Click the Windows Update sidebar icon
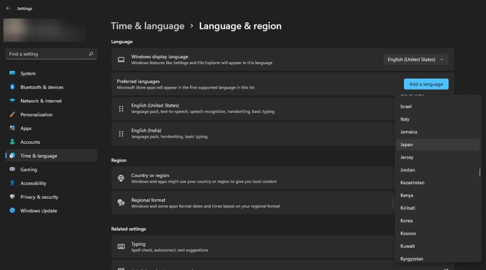The width and height of the screenshot is (486, 270). pos(12,211)
